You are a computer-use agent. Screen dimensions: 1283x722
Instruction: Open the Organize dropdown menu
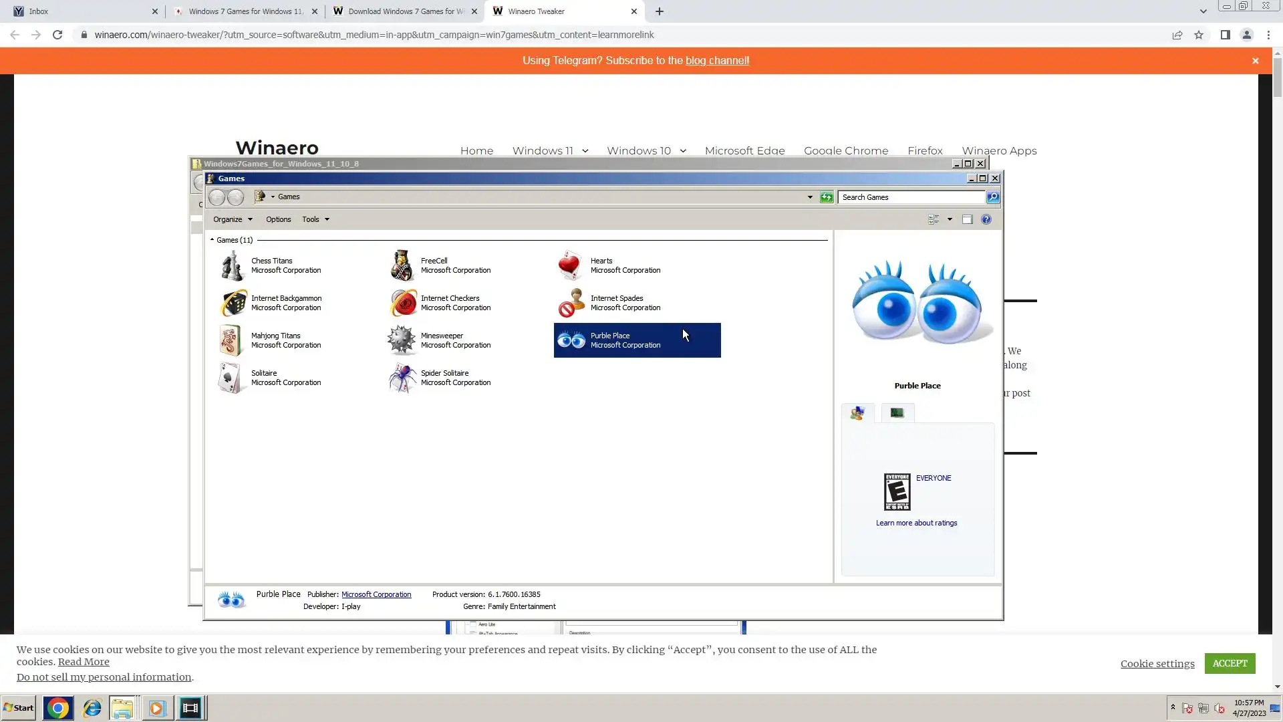pyautogui.click(x=233, y=219)
